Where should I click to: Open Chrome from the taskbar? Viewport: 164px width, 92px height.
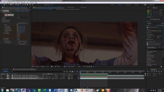click(x=13, y=90)
